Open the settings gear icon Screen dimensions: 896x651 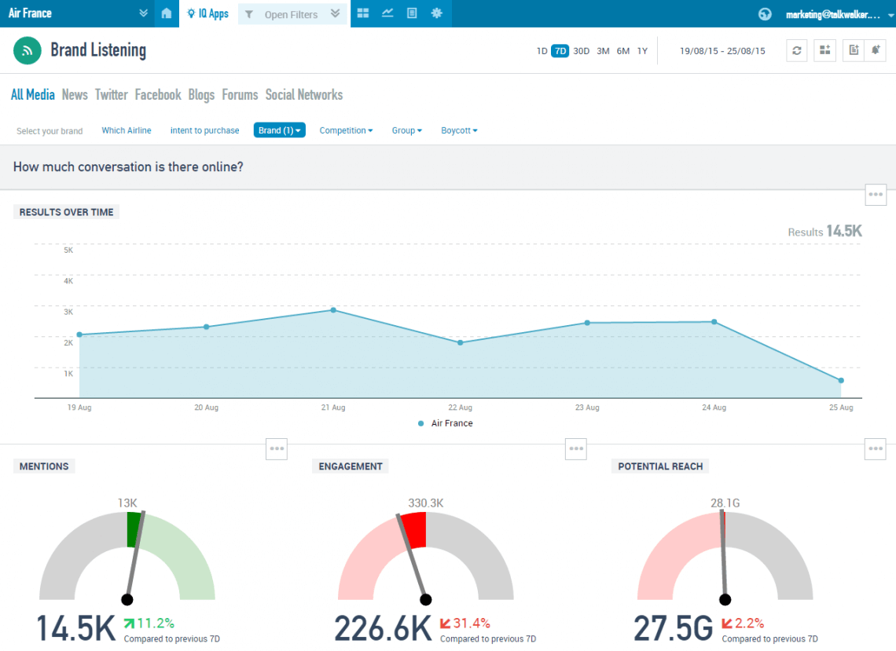point(436,13)
